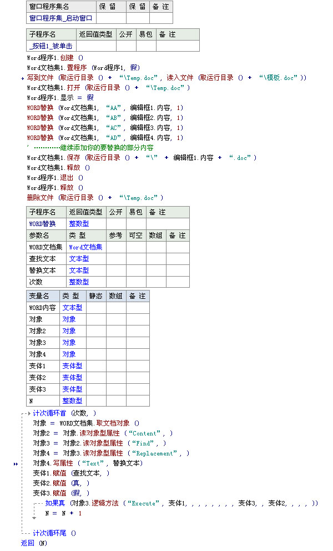Click 整数型 type in 次数 row
The image size is (333, 551).
coord(86,282)
